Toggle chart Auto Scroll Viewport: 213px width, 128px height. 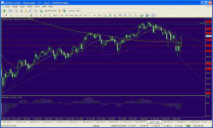131,15
